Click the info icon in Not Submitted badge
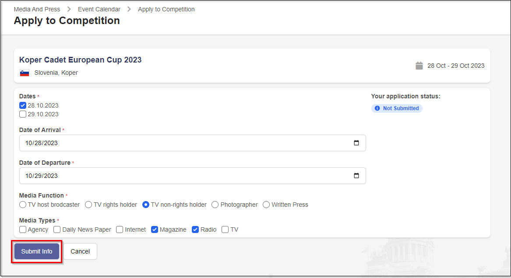Screen dimensions: 511x278 point(377,108)
